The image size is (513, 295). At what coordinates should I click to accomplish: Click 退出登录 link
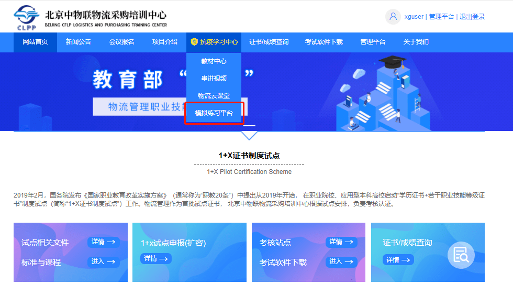pos(472,17)
